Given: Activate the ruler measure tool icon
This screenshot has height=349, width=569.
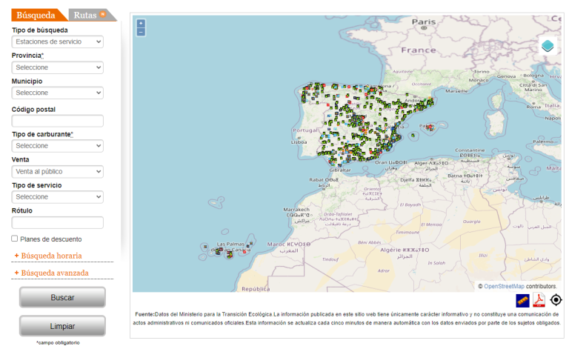Looking at the screenshot, I should click(x=522, y=300).
